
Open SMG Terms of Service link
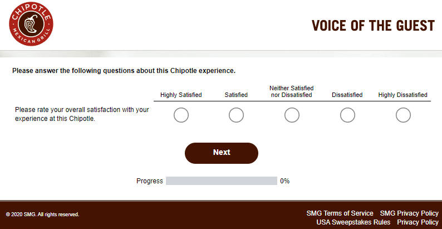coord(340,213)
